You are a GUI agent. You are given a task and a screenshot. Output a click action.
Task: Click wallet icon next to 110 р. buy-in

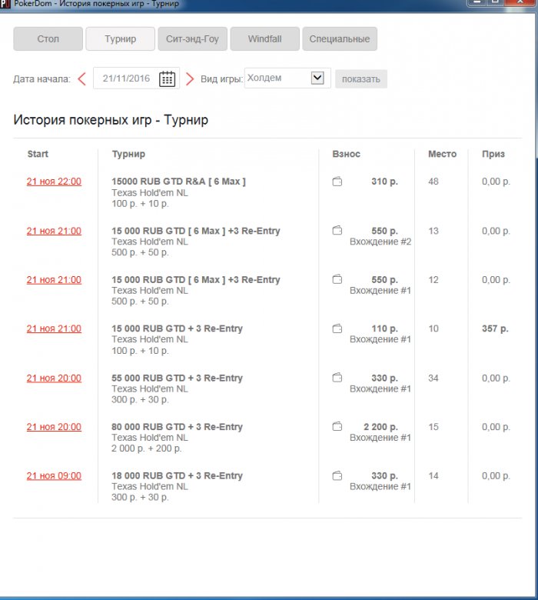coord(337,328)
